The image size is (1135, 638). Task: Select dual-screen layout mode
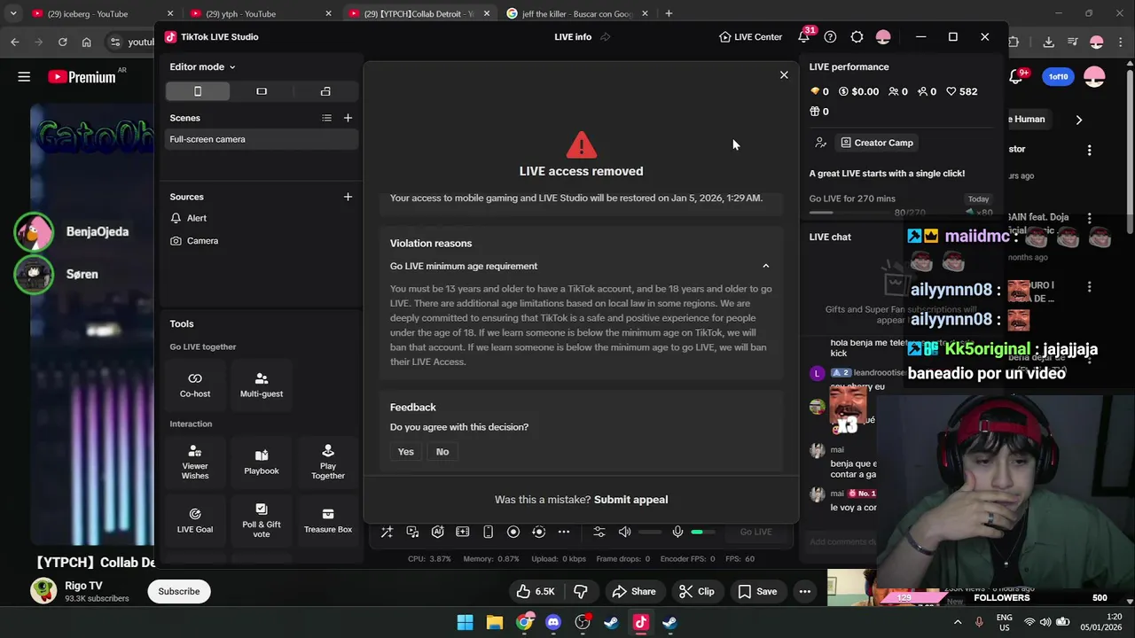325,91
